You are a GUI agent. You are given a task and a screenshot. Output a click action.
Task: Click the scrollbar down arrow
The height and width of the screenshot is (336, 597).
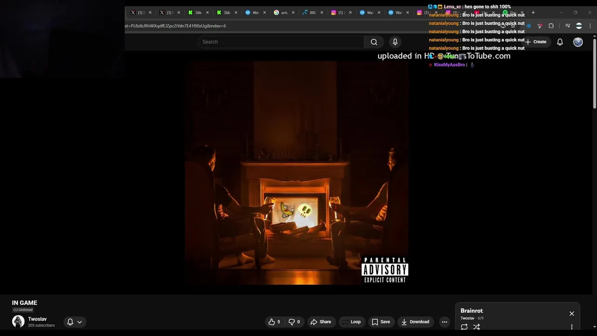(594, 327)
